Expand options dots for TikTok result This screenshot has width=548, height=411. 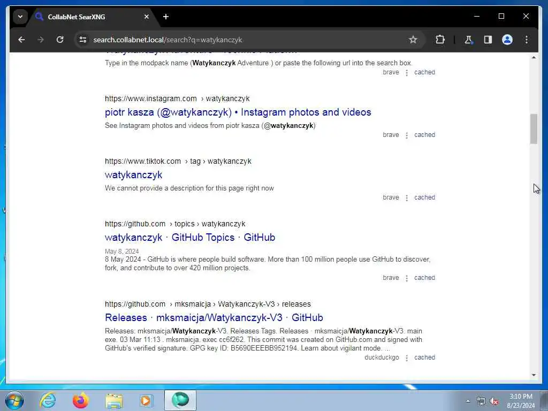[407, 198]
